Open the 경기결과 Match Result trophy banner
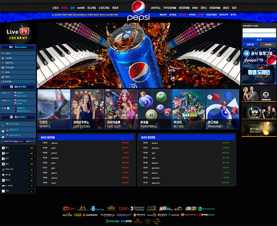 pyautogui.click(x=259, y=129)
